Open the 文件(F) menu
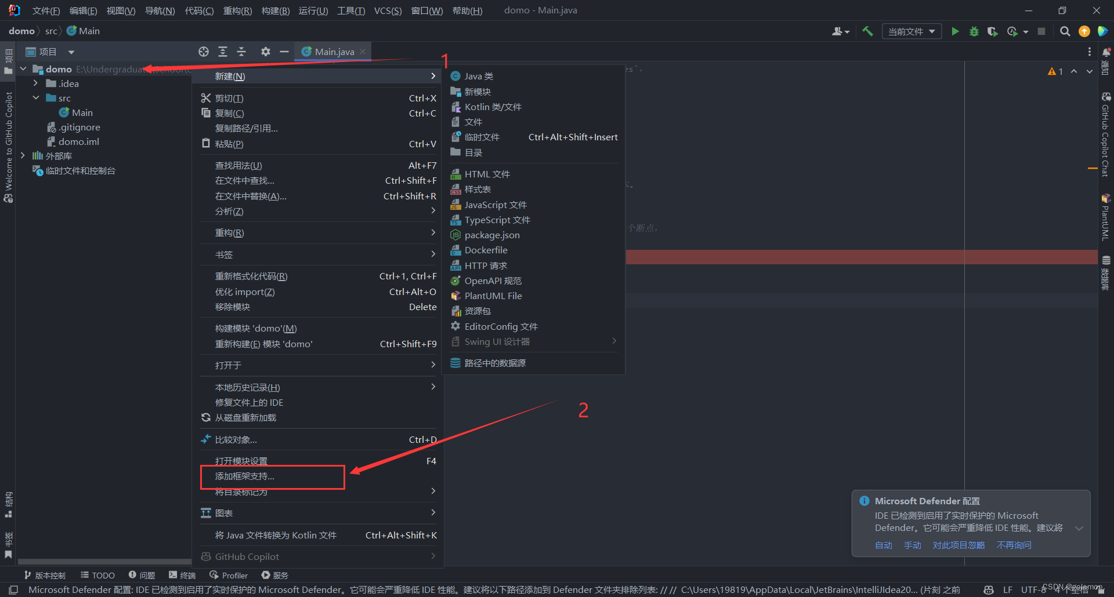The width and height of the screenshot is (1114, 597). (46, 10)
